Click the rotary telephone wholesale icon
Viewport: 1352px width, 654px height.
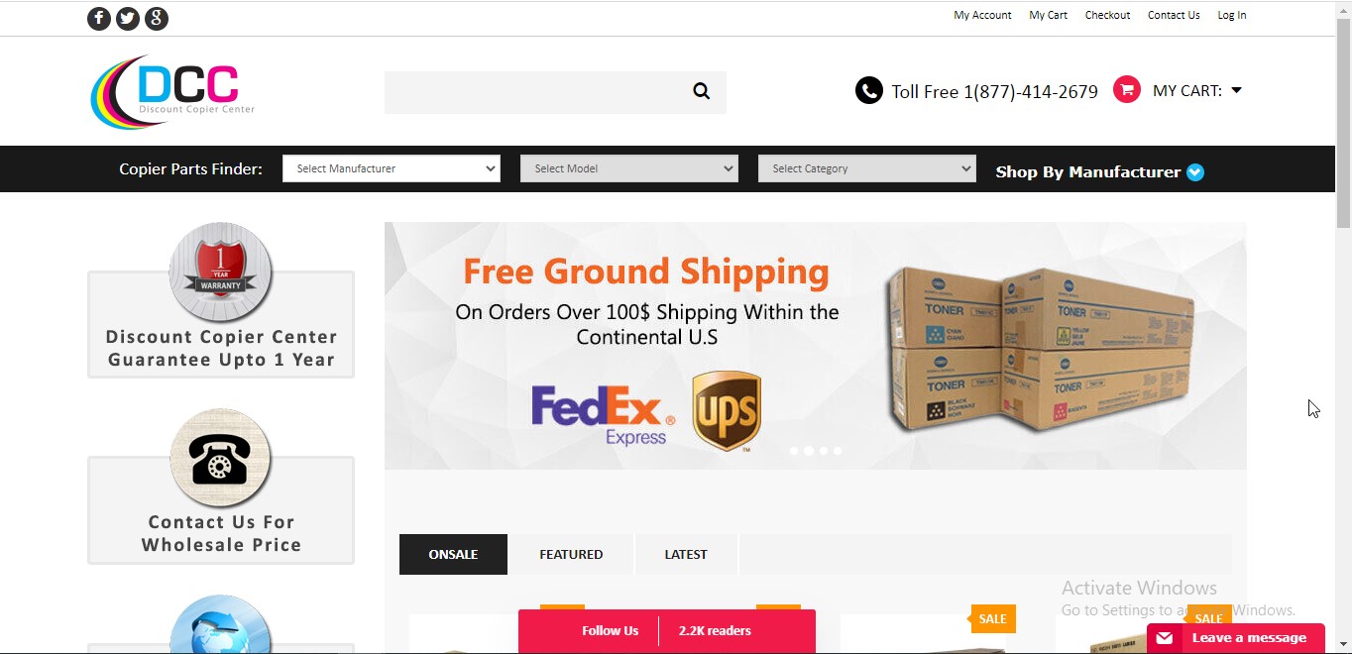[220, 459]
